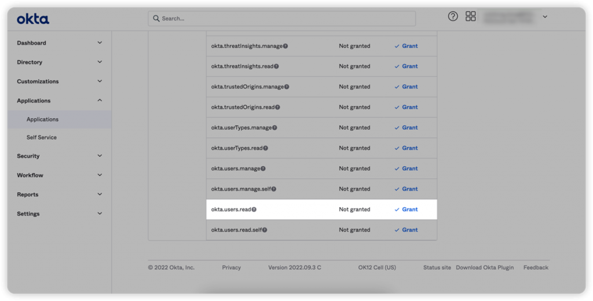The image size is (593, 301).
Task: Show info tooltip for okta.userTypes.read
Action: click(x=265, y=148)
